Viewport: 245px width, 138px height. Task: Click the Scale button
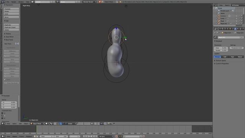11,14
